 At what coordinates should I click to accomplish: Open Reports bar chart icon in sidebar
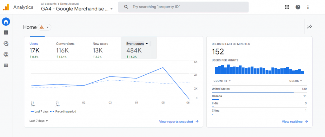6,33
